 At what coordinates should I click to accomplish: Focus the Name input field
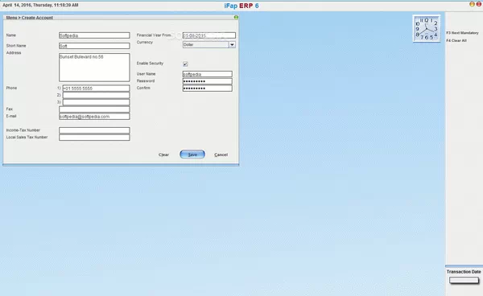[x=94, y=35]
